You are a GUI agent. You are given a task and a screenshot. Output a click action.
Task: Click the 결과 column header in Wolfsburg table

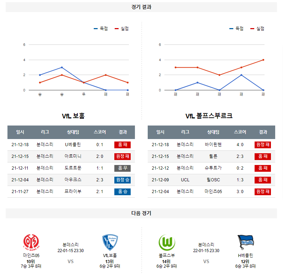point(263,132)
